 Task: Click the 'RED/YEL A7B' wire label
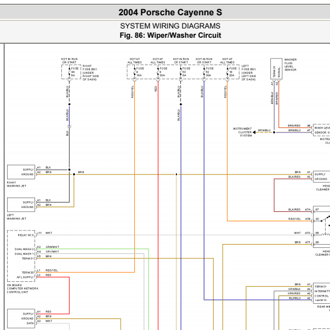[299, 219]
